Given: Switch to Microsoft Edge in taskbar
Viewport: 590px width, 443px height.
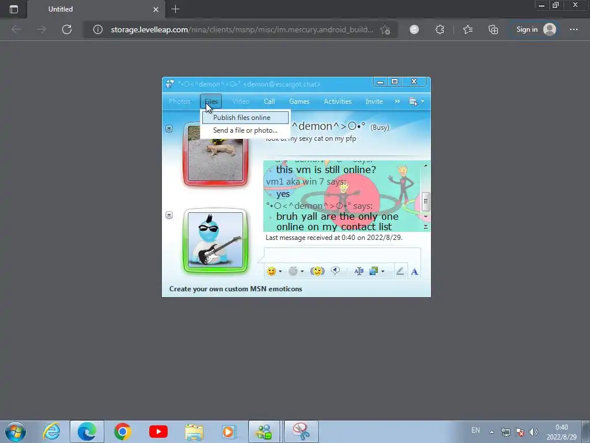Looking at the screenshot, I should coord(86,431).
